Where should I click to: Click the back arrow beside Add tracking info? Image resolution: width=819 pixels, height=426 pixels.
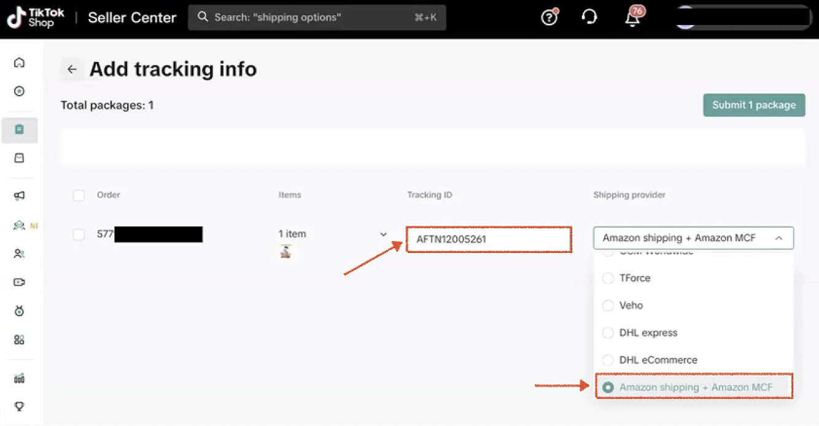pyautogui.click(x=72, y=69)
